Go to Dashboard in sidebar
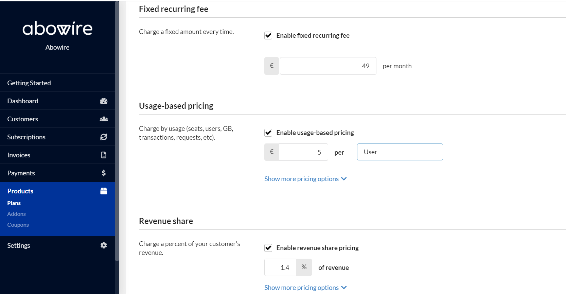 click(x=57, y=101)
